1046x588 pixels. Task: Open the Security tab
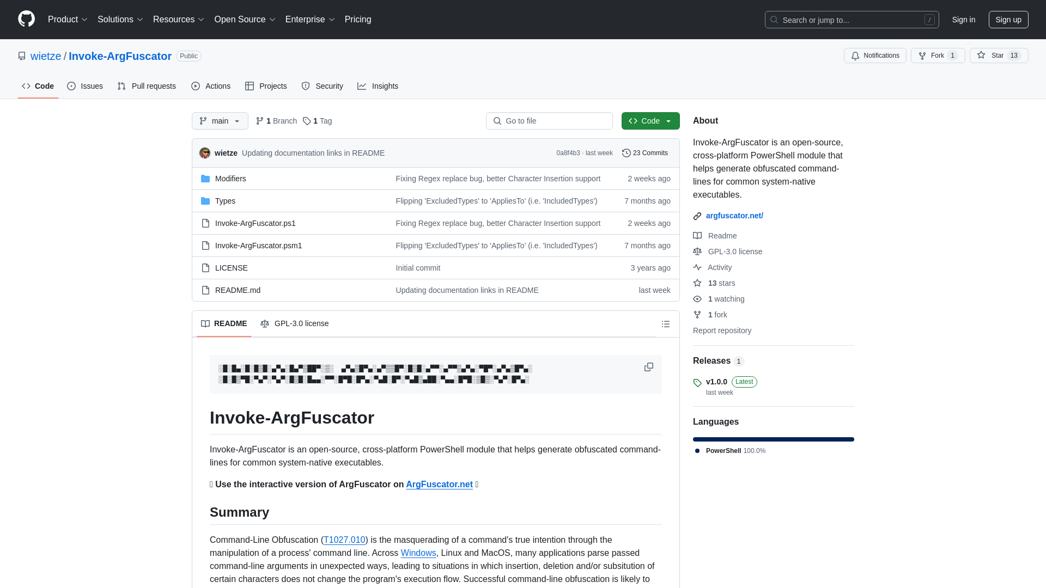click(323, 86)
